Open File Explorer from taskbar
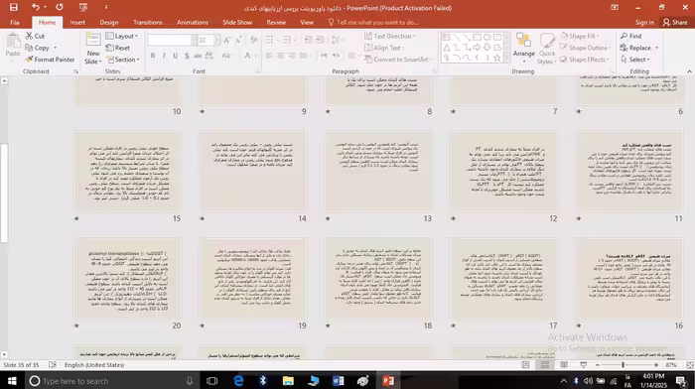The image size is (695, 389). (x=288, y=381)
